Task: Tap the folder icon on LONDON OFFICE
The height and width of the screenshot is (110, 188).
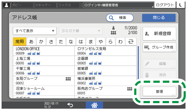Action: coord(38,53)
